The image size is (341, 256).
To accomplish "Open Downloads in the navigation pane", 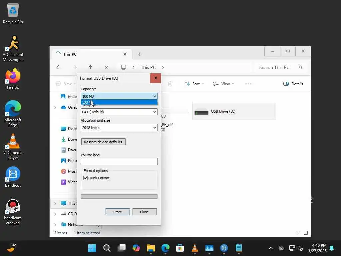I will click(69, 139).
